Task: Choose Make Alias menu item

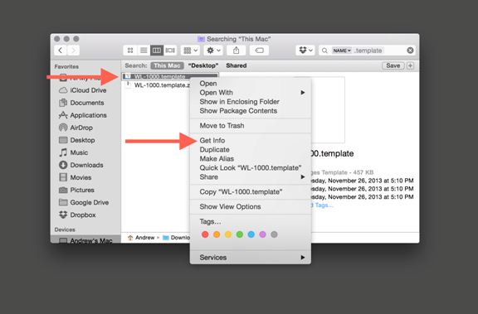Action: (x=251, y=159)
